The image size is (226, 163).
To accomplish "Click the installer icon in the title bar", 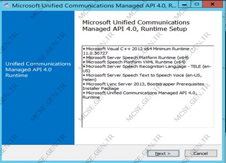I will [6, 5].
